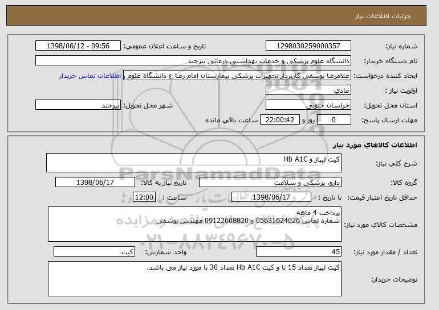The width and height of the screenshot is (439, 310).
Task: Click the request creator field غلامرضا یوسفی
Action: point(237,76)
